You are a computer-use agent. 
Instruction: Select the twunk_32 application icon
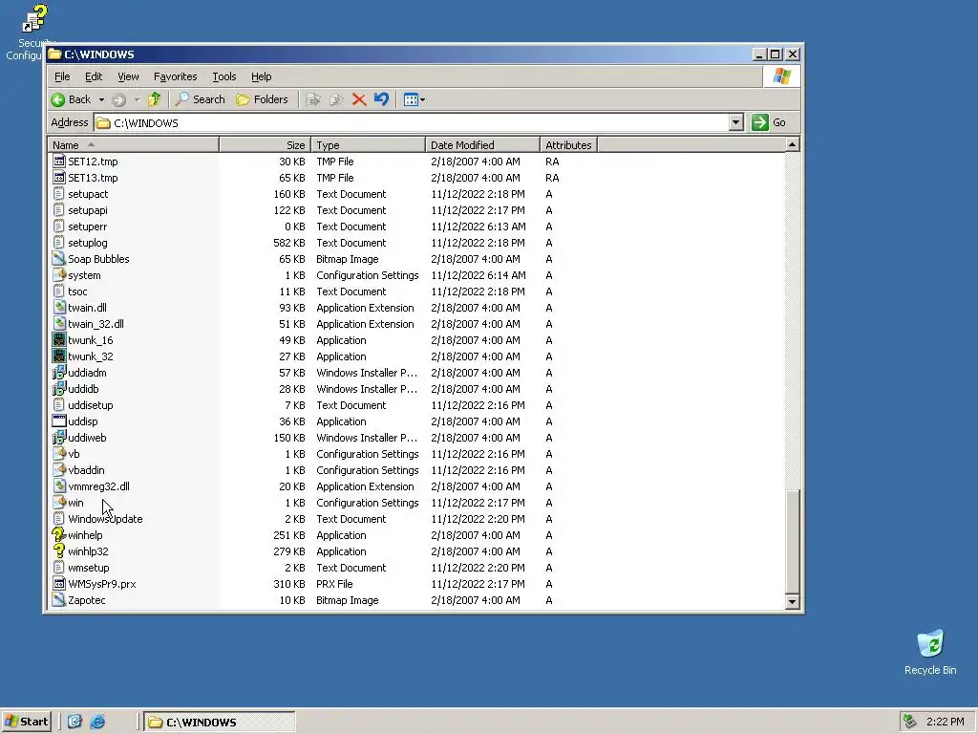coord(59,356)
